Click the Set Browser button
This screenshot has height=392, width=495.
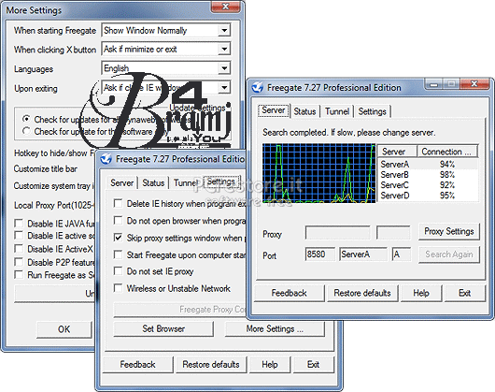click(x=163, y=328)
